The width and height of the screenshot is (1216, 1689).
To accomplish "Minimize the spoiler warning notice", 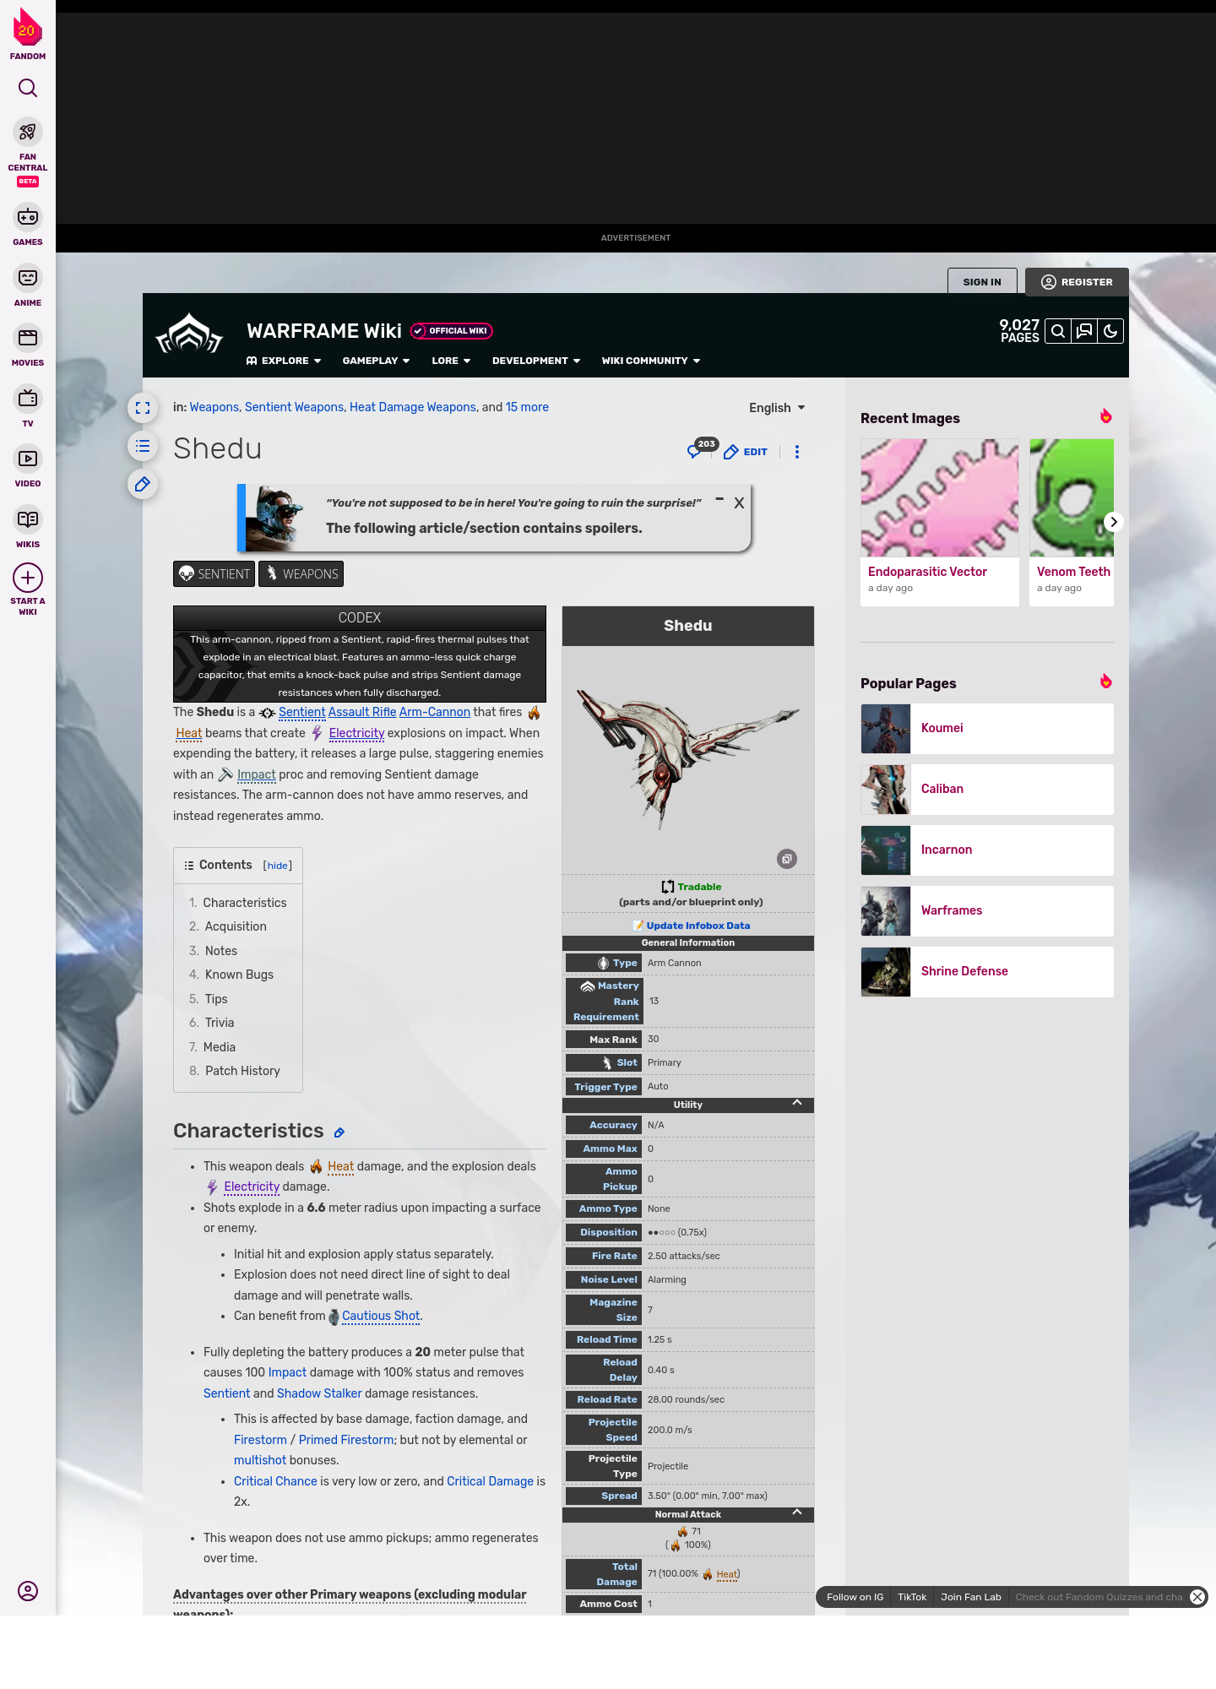I will click(719, 499).
